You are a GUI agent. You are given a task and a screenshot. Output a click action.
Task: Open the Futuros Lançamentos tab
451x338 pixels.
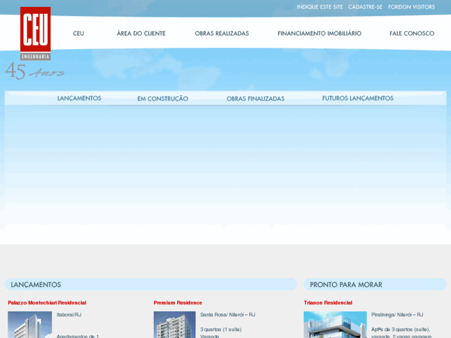point(357,98)
